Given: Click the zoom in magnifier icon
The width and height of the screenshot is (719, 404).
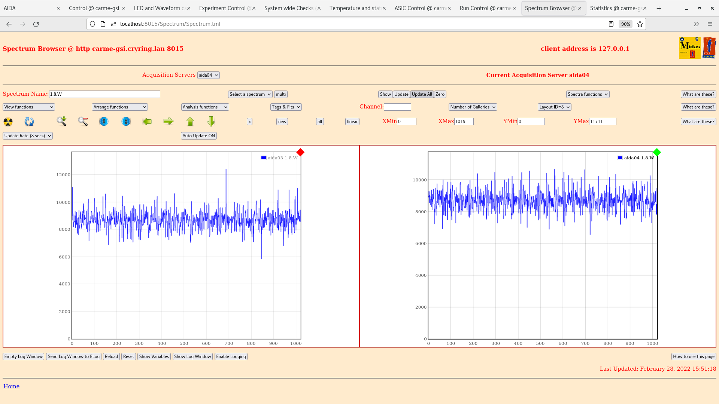Looking at the screenshot, I should click(x=62, y=121).
